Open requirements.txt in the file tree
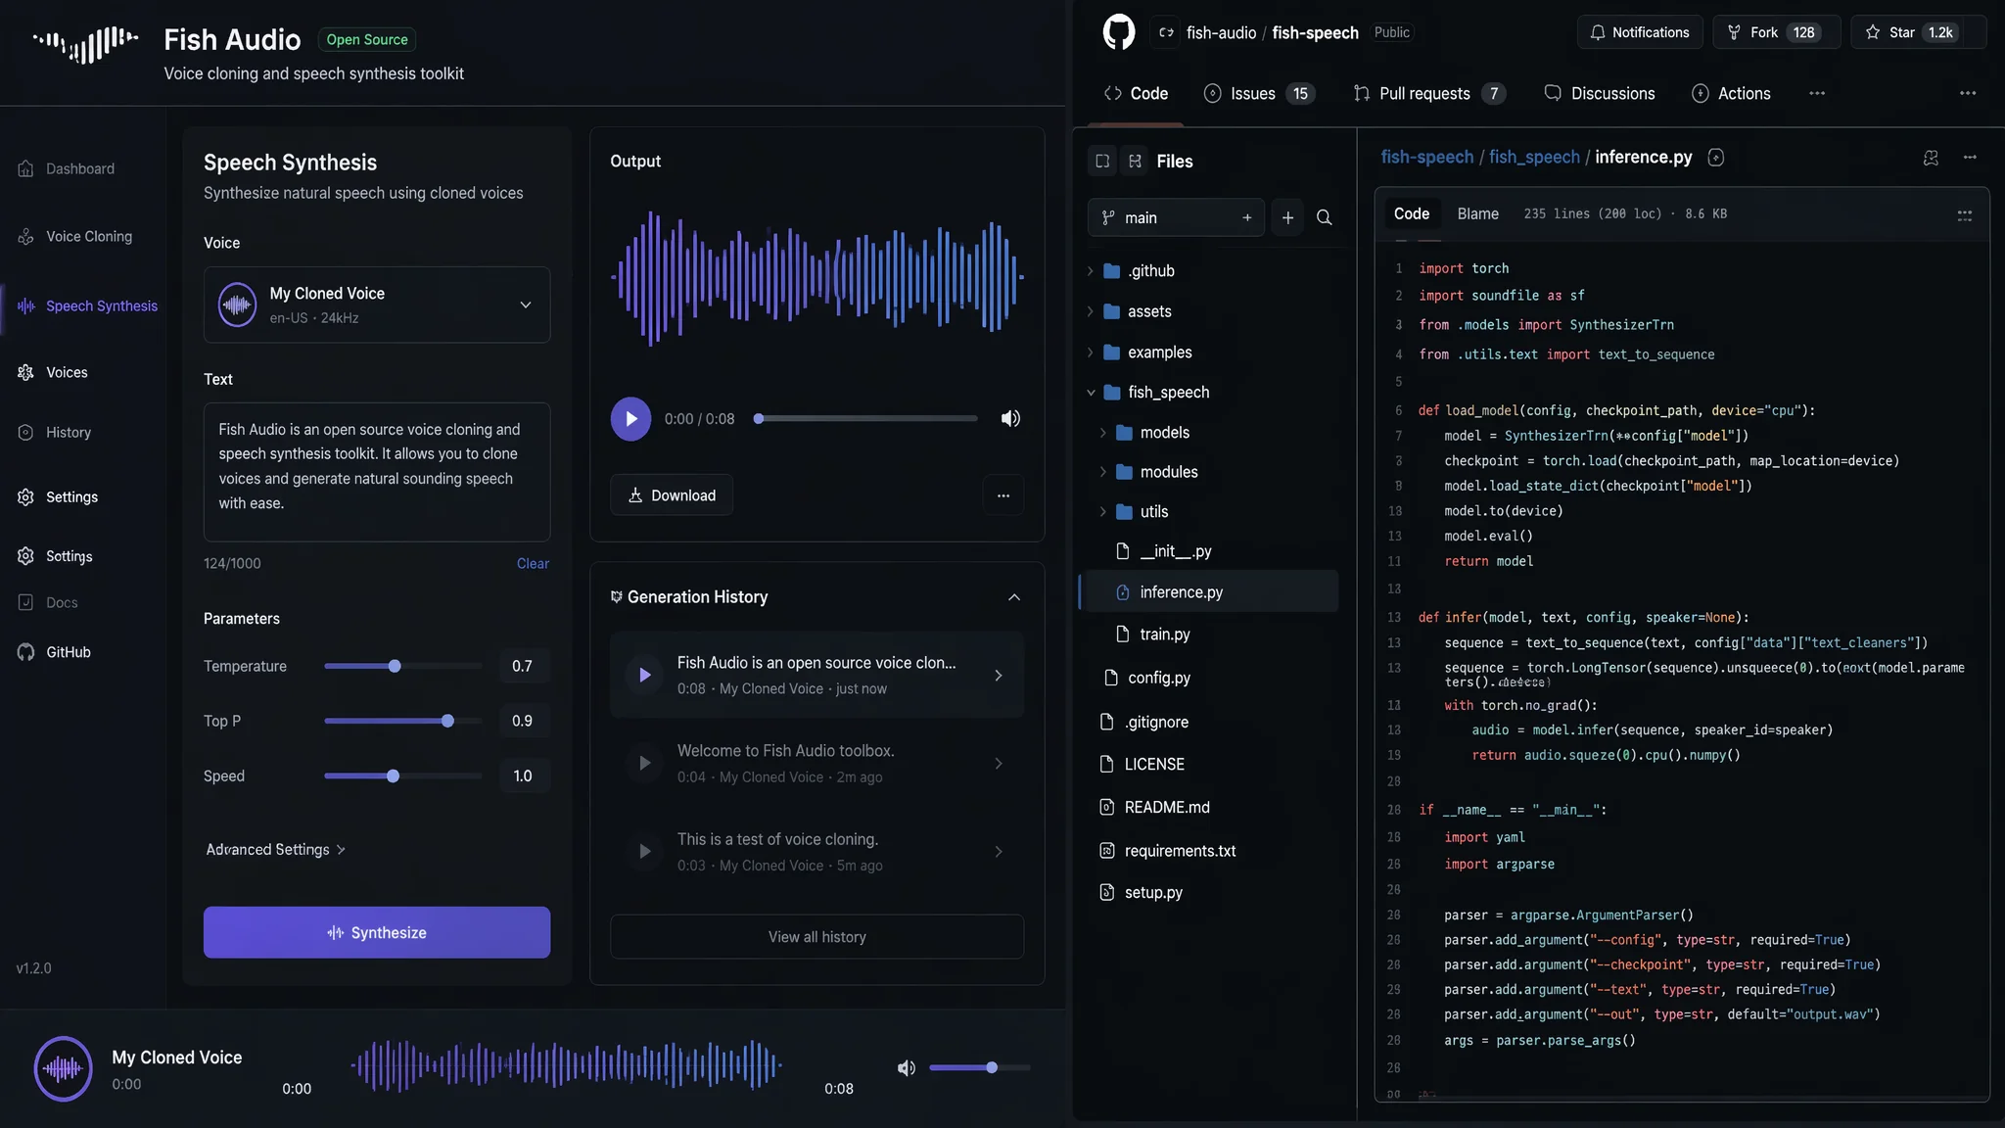Image resolution: width=2005 pixels, height=1128 pixels. pyautogui.click(x=1167, y=851)
